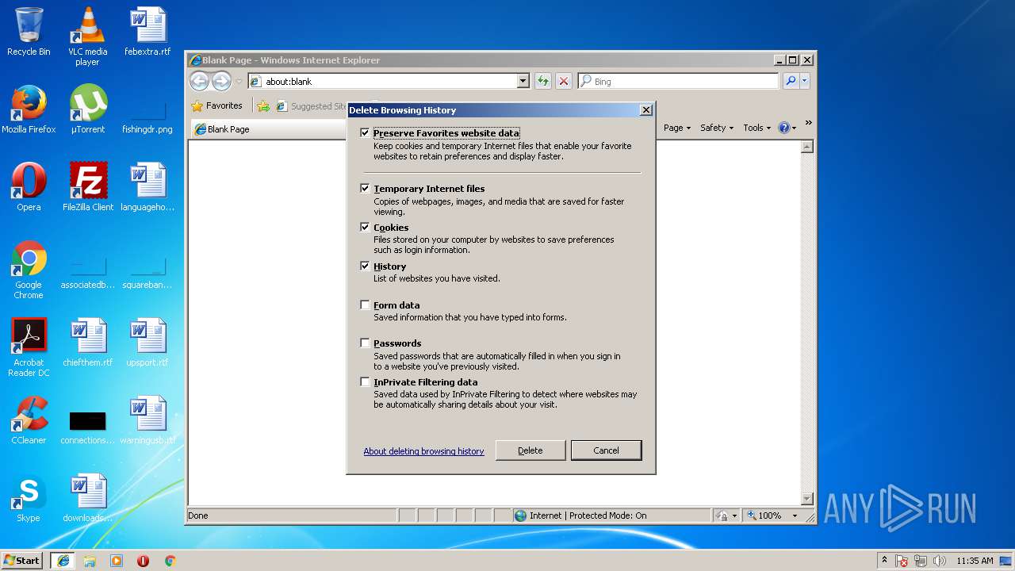The width and height of the screenshot is (1015, 571).
Task: Select febextra.rtf desktop file
Action: (x=147, y=32)
